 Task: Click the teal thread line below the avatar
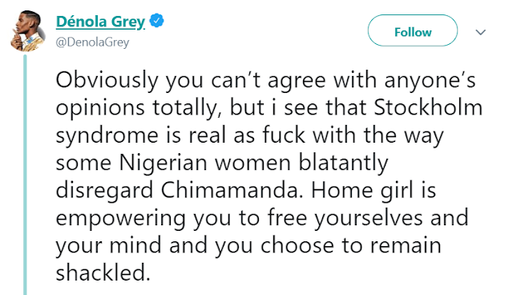[25, 175]
